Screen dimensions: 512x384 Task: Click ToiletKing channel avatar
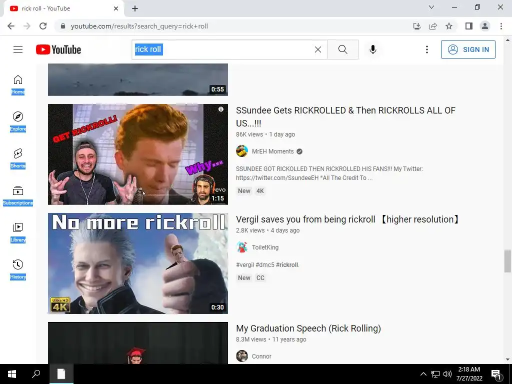[242, 247]
